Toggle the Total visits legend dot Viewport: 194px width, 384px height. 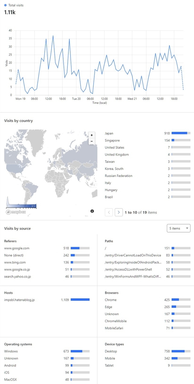pyautogui.click(x=5, y=5)
